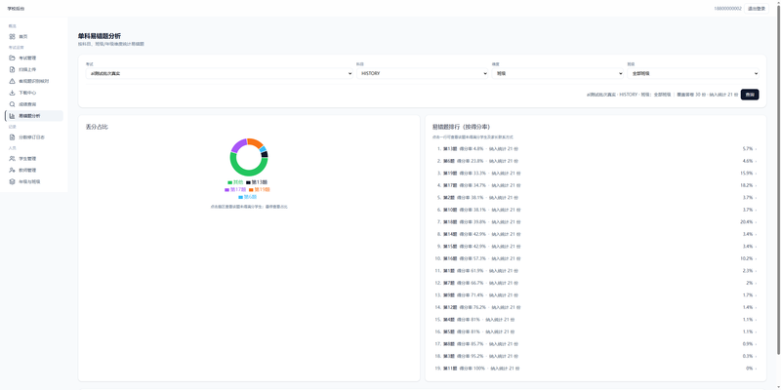Click the 查询 query button
Image resolution: width=781 pixels, height=390 pixels.
(x=750, y=95)
